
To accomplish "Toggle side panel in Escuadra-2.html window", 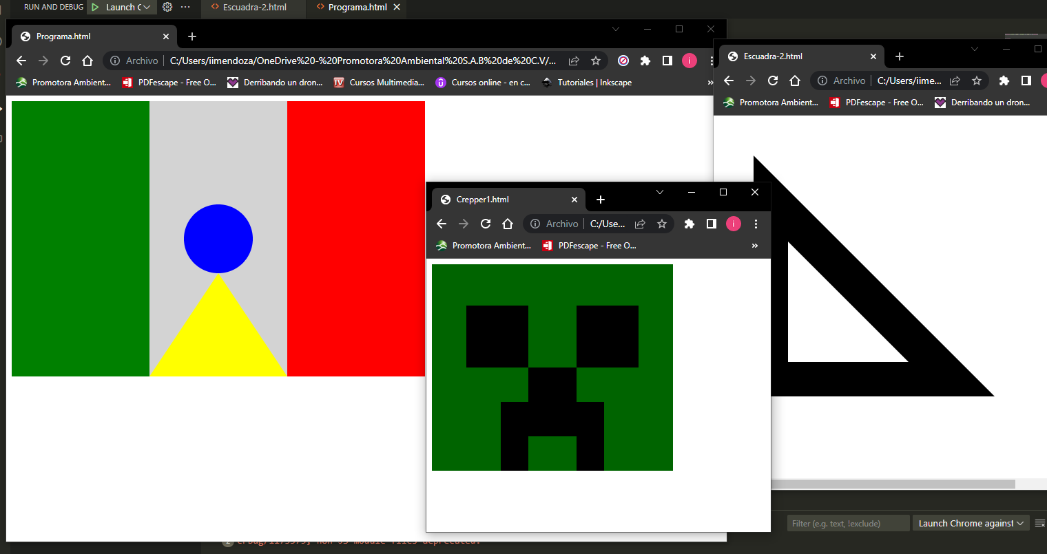I will pos(1026,81).
